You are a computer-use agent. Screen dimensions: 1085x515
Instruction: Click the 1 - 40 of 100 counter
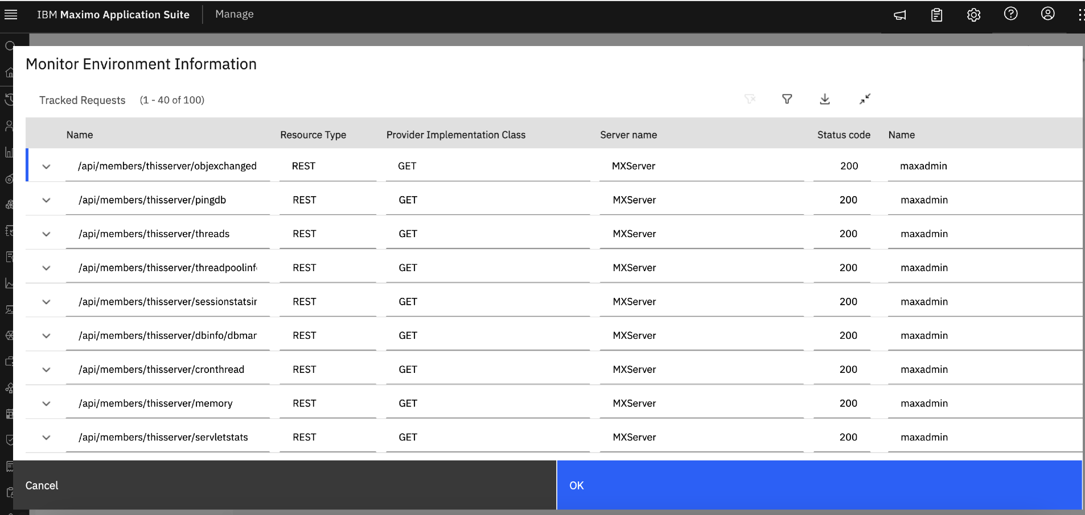(x=172, y=100)
